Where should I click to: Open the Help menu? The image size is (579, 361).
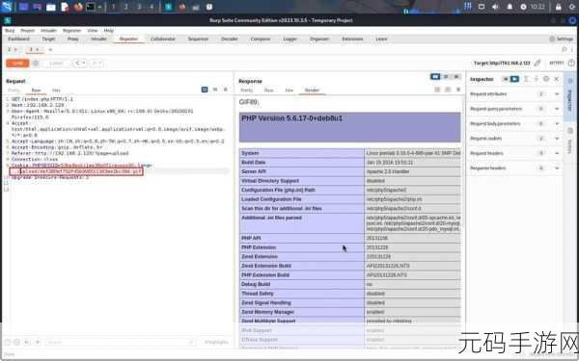tap(108, 31)
